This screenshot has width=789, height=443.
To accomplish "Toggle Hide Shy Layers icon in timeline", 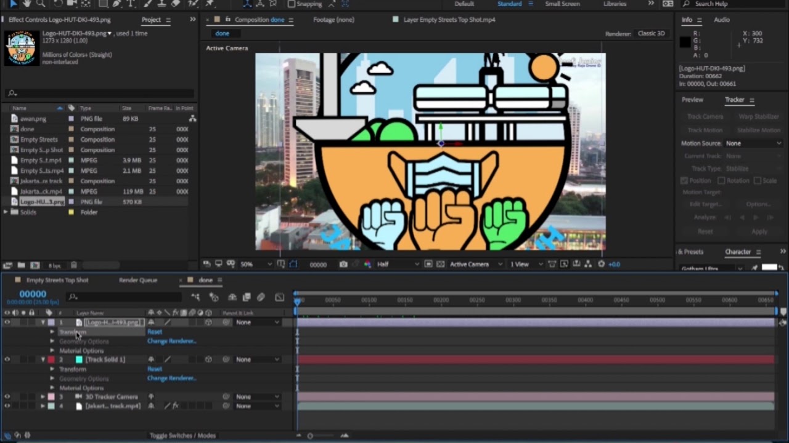I will pos(232,297).
